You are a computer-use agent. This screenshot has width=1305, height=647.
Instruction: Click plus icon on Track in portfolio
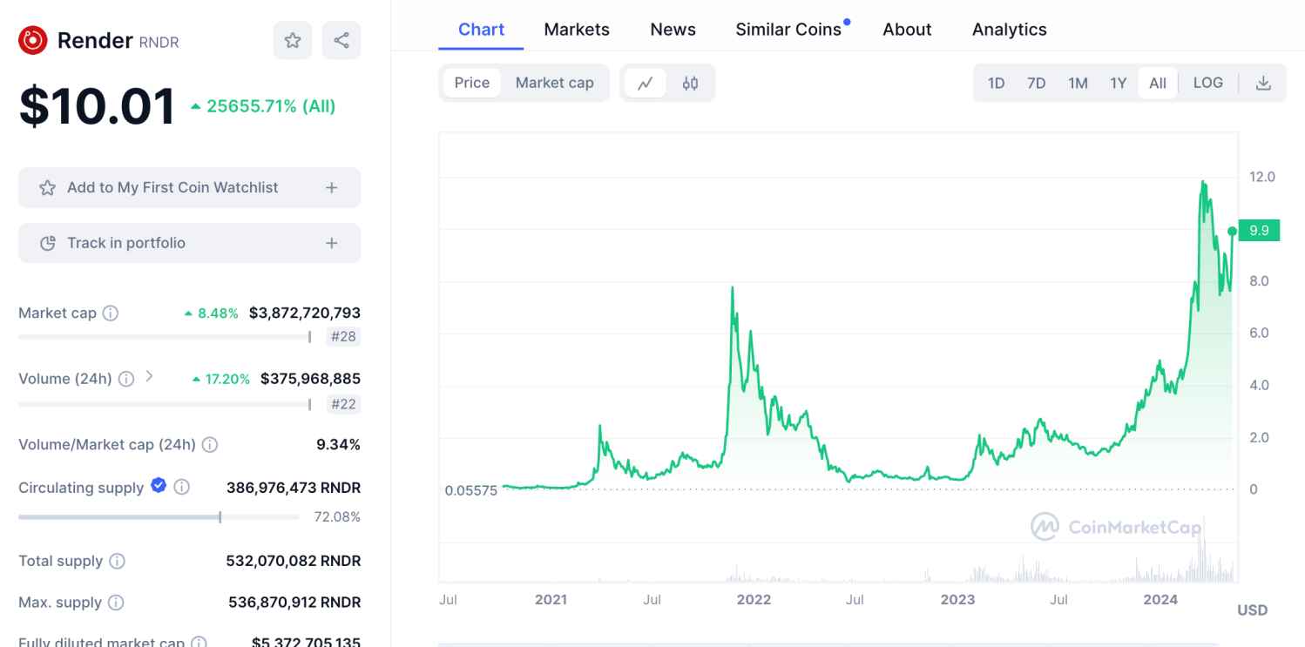pos(331,243)
